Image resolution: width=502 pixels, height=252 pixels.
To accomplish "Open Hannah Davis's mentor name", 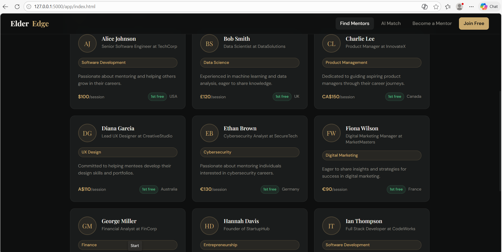I will (241, 221).
